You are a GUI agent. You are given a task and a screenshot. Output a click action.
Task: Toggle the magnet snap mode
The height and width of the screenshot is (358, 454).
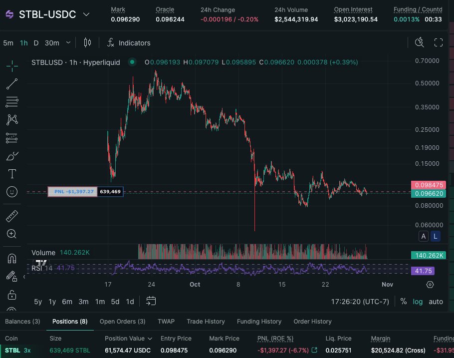point(12,258)
